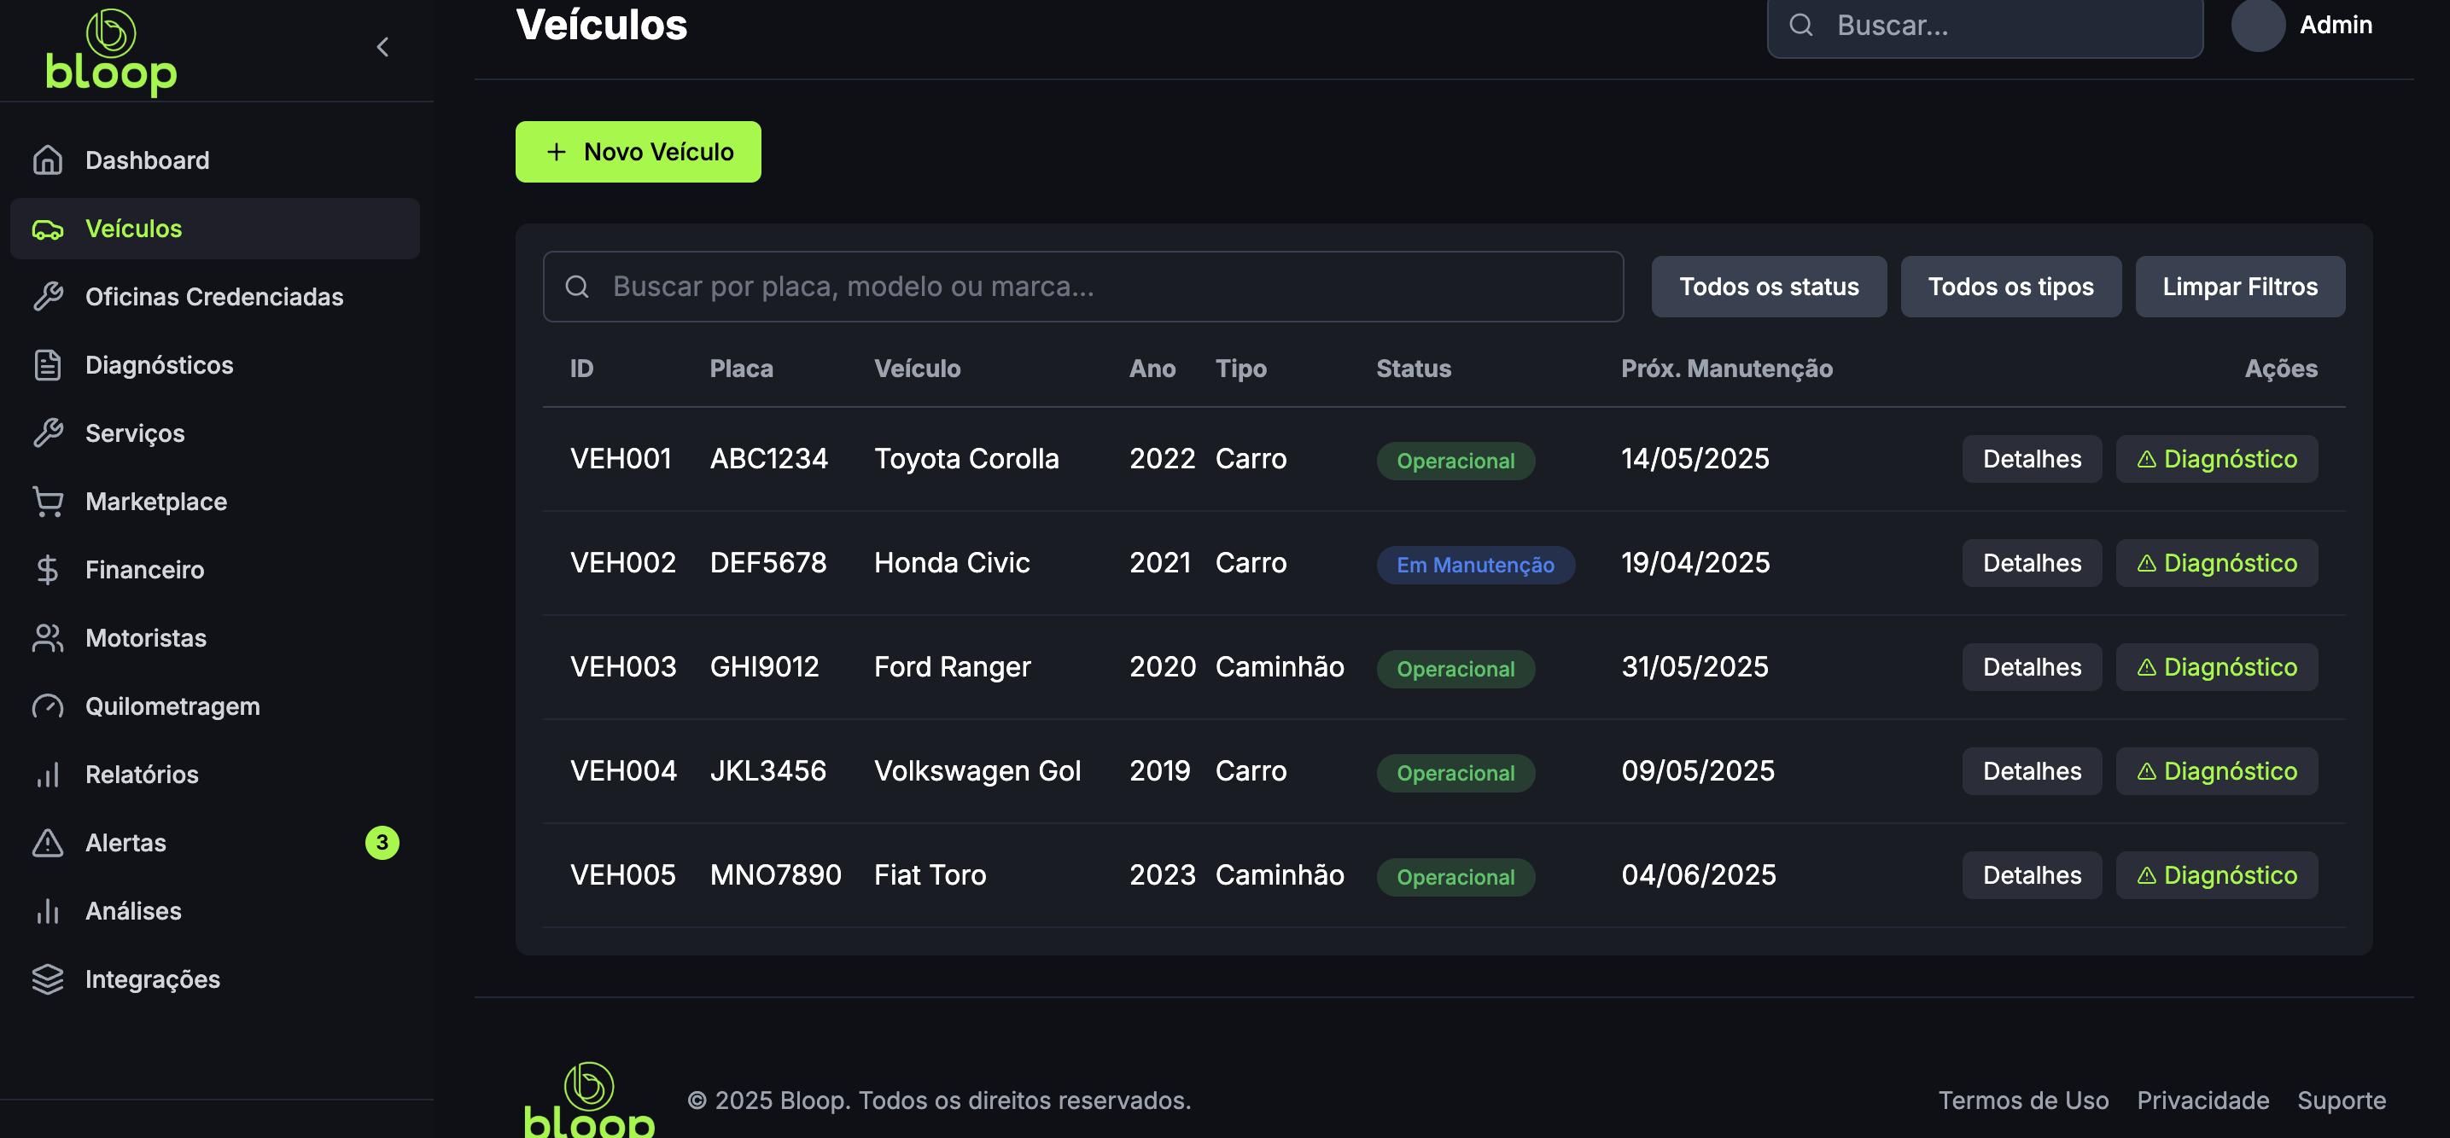This screenshot has height=1138, width=2450.
Task: Click the Diagnósticos document icon
Action: click(x=48, y=365)
